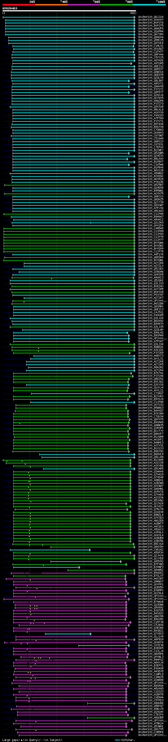
Task: Select the UniRef100_Q8L8H7 label
Action: point(151,81)
